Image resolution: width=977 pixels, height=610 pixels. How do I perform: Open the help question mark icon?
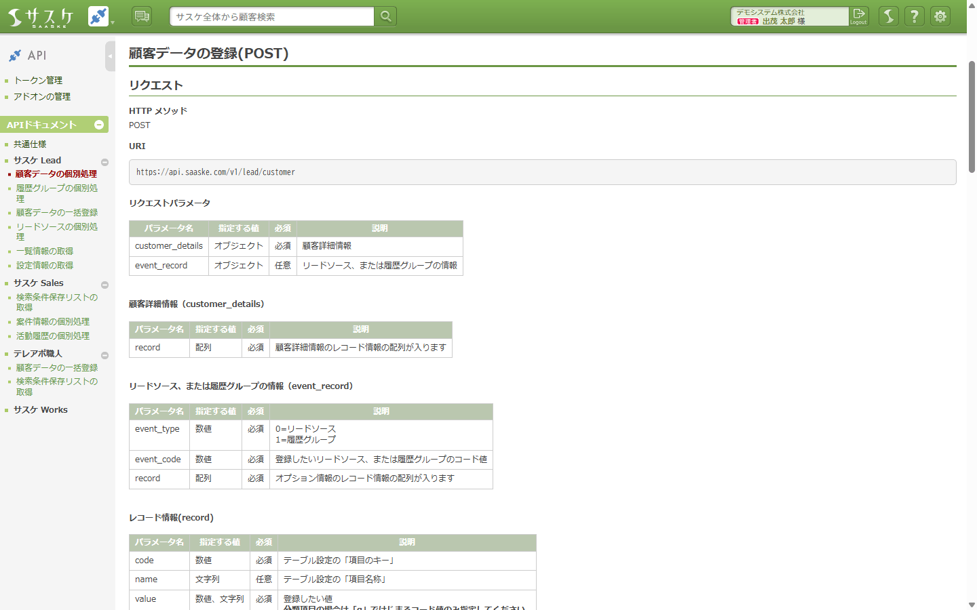pos(914,16)
